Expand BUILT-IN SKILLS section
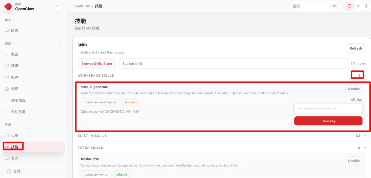This screenshot has width=371, height=178. click(x=221, y=136)
